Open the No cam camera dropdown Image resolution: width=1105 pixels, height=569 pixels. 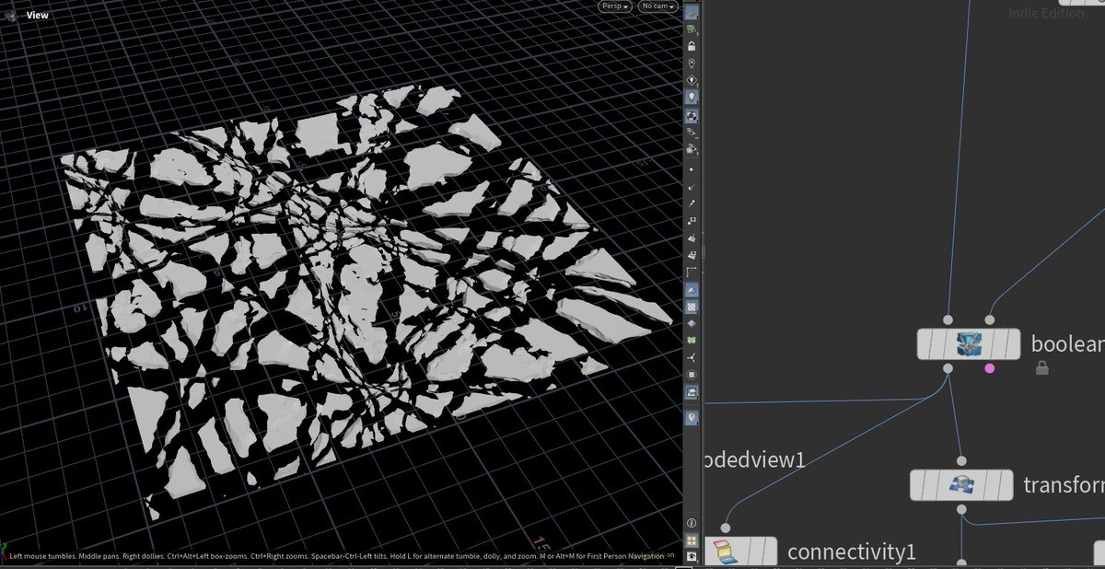coord(659,6)
